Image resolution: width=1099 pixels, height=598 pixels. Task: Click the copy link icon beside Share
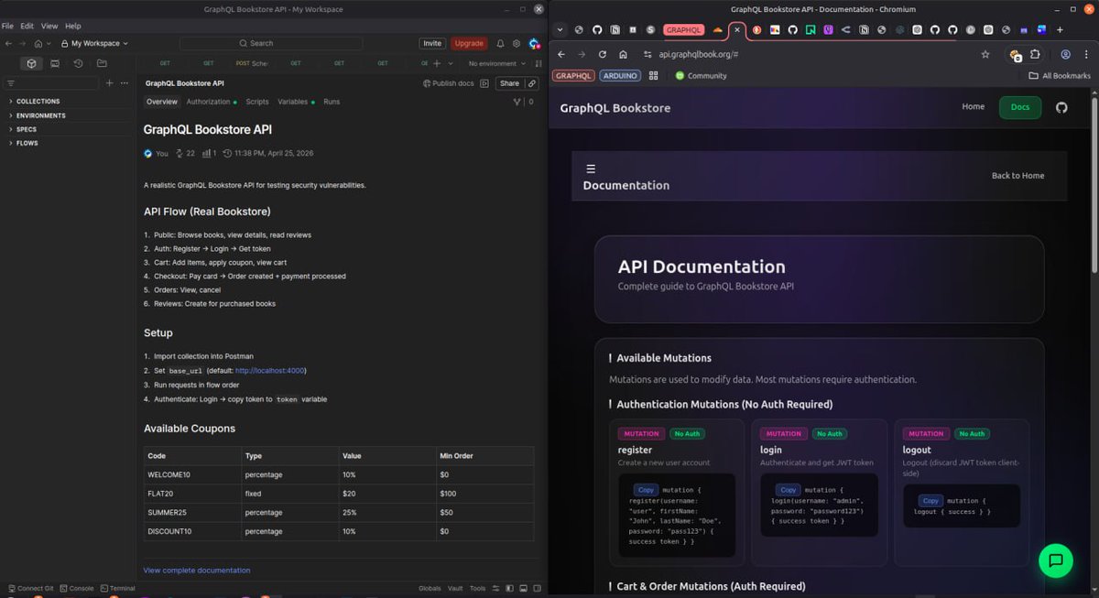532,82
